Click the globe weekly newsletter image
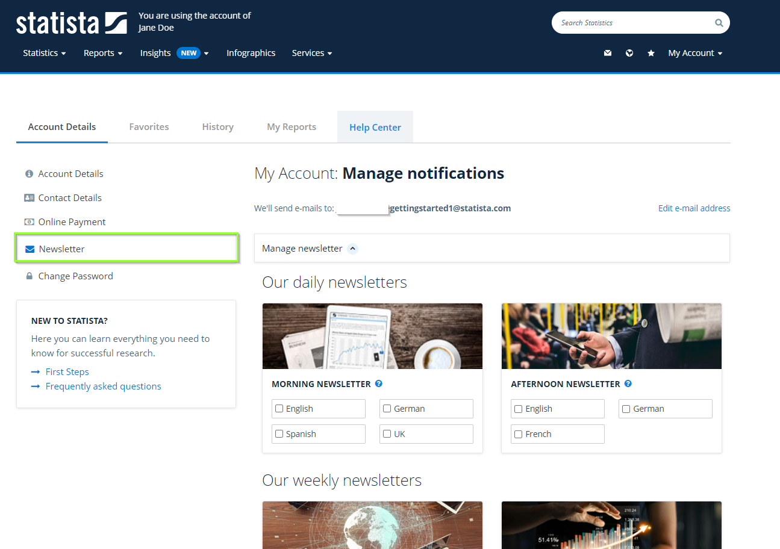Viewport: 780px width, 549px height. (x=372, y=525)
